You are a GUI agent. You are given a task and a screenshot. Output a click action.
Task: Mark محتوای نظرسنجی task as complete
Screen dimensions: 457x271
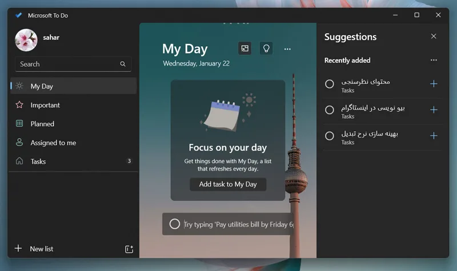tap(330, 84)
